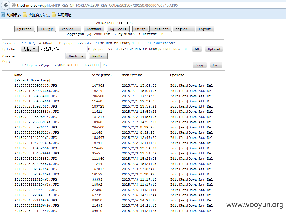
Task: Focus the Copy 'To' destination field
Action: (151, 65)
